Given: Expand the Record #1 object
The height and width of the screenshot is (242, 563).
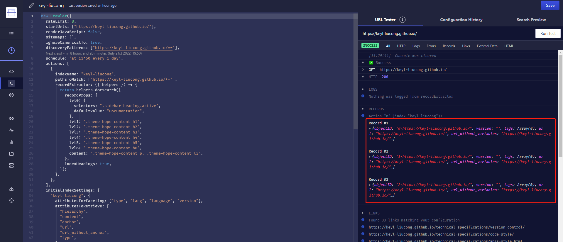Looking at the screenshot, I should (370, 128).
